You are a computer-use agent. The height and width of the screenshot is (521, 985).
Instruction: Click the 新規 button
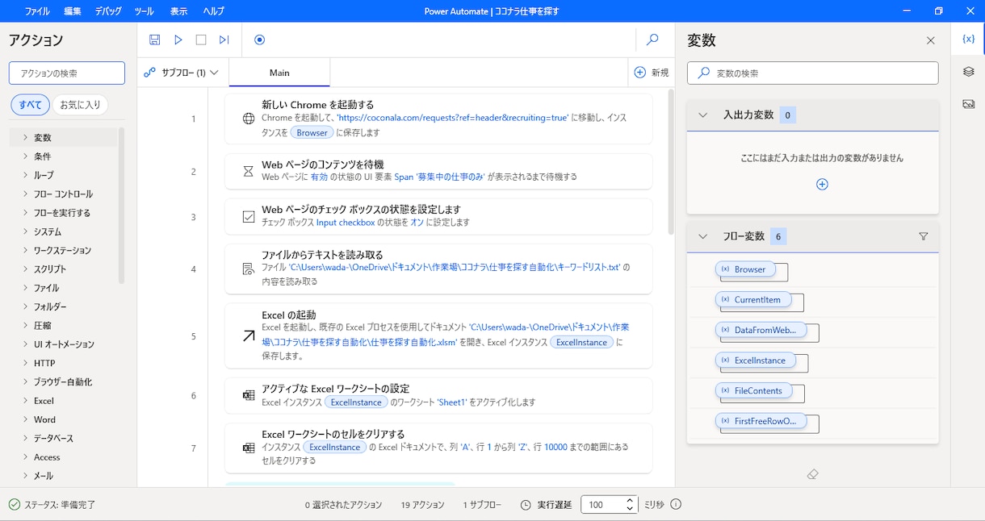pos(652,73)
